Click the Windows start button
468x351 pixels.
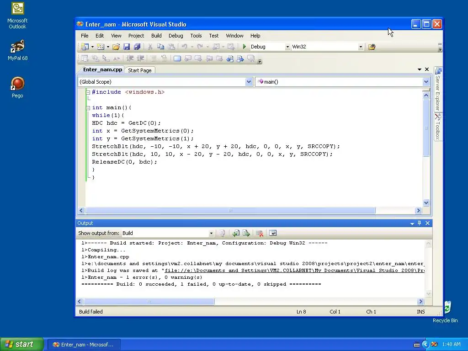point(21,345)
